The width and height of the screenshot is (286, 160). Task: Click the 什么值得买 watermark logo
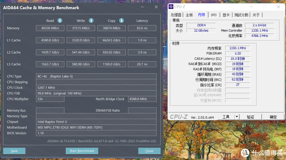245,153
